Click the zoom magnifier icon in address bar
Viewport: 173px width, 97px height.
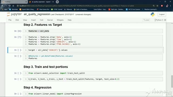[154, 6]
